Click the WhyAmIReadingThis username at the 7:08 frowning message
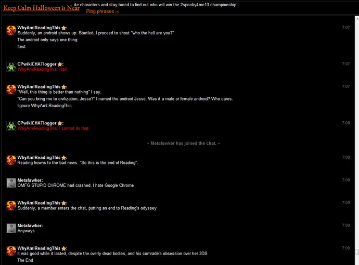The width and height of the screenshot is (359, 265). tap(39, 157)
